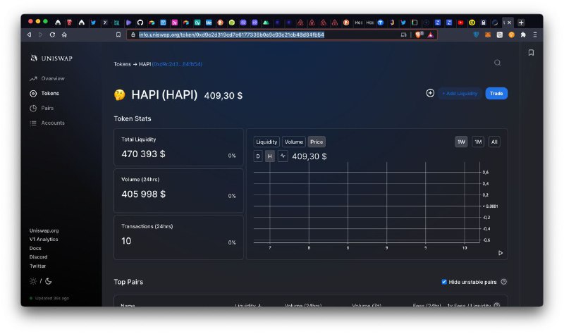This screenshot has width=564, height=334.
Task: Click help icon beside Hide unstable pairs
Action: click(x=503, y=282)
